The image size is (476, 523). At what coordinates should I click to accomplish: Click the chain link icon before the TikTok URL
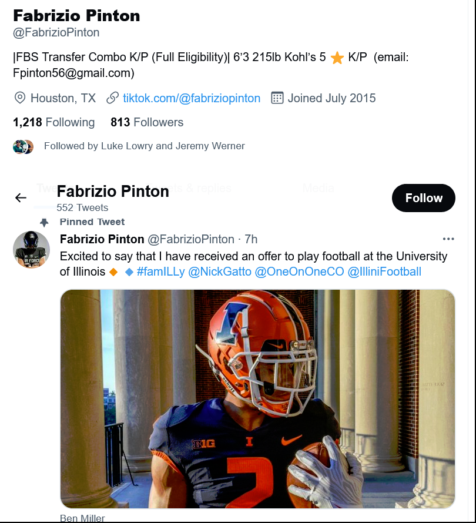click(112, 98)
